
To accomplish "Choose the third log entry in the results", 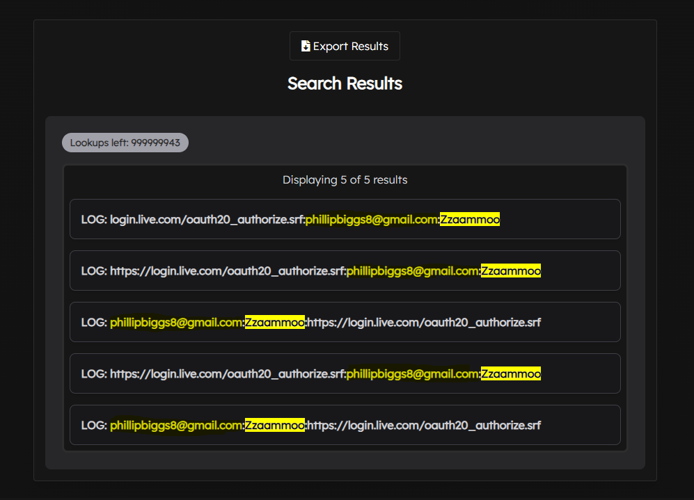I will (x=345, y=322).
